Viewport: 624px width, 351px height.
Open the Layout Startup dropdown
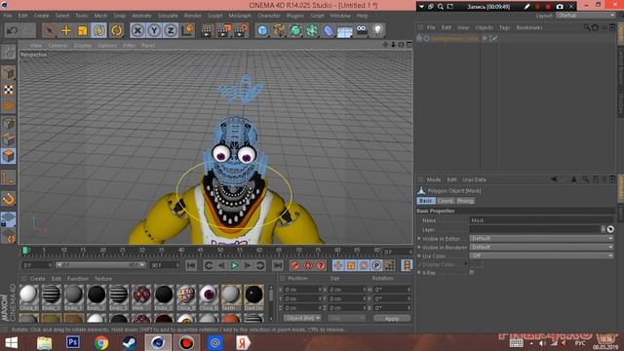click(585, 16)
